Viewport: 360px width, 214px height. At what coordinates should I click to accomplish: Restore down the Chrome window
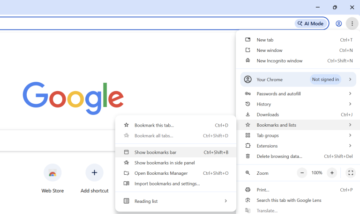335,7
